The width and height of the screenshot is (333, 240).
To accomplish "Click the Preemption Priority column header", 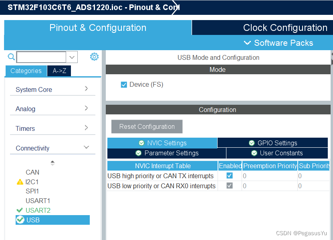I will pyautogui.click(x=270, y=166).
